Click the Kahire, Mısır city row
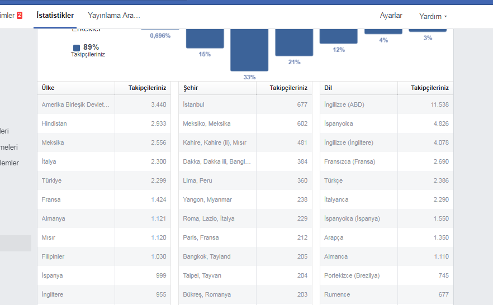493x305 pixels. coord(245,142)
